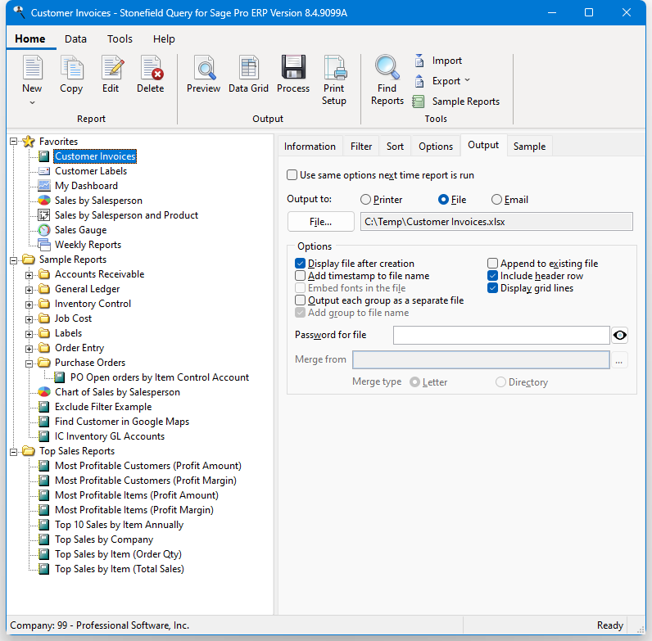
Task: Click the IC Inventory GL Accounts icon
Action: (x=44, y=436)
